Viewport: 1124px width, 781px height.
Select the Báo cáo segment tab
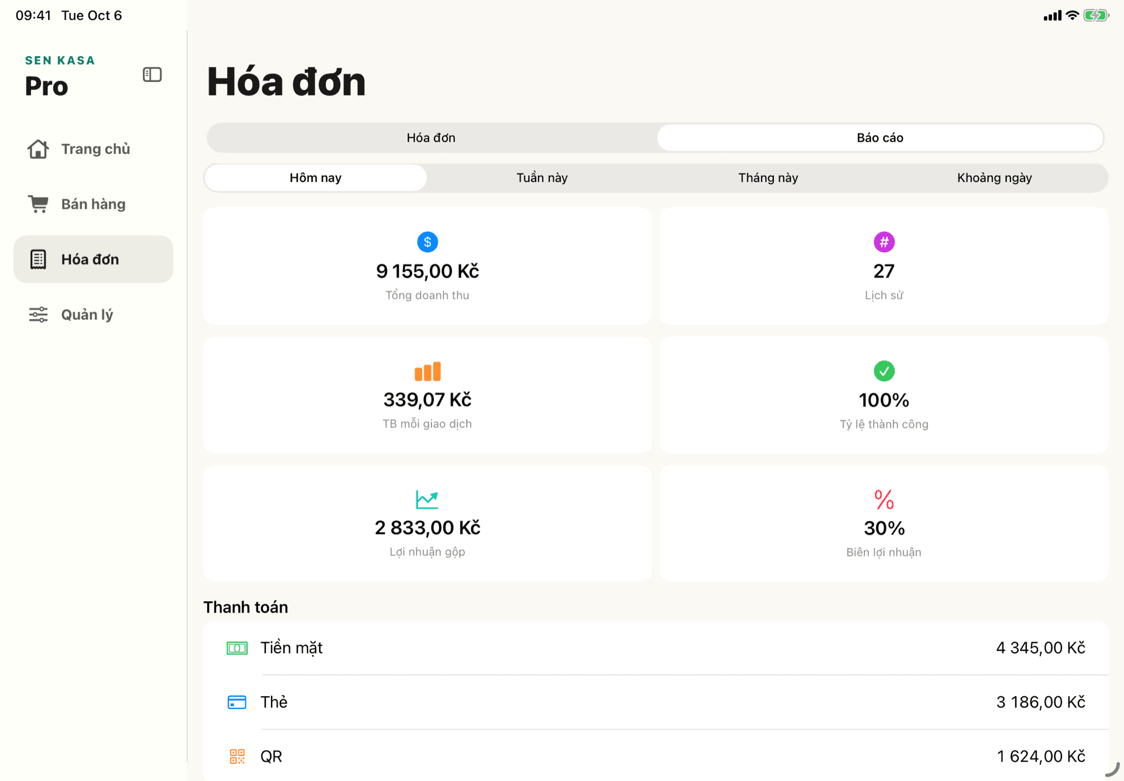880,138
